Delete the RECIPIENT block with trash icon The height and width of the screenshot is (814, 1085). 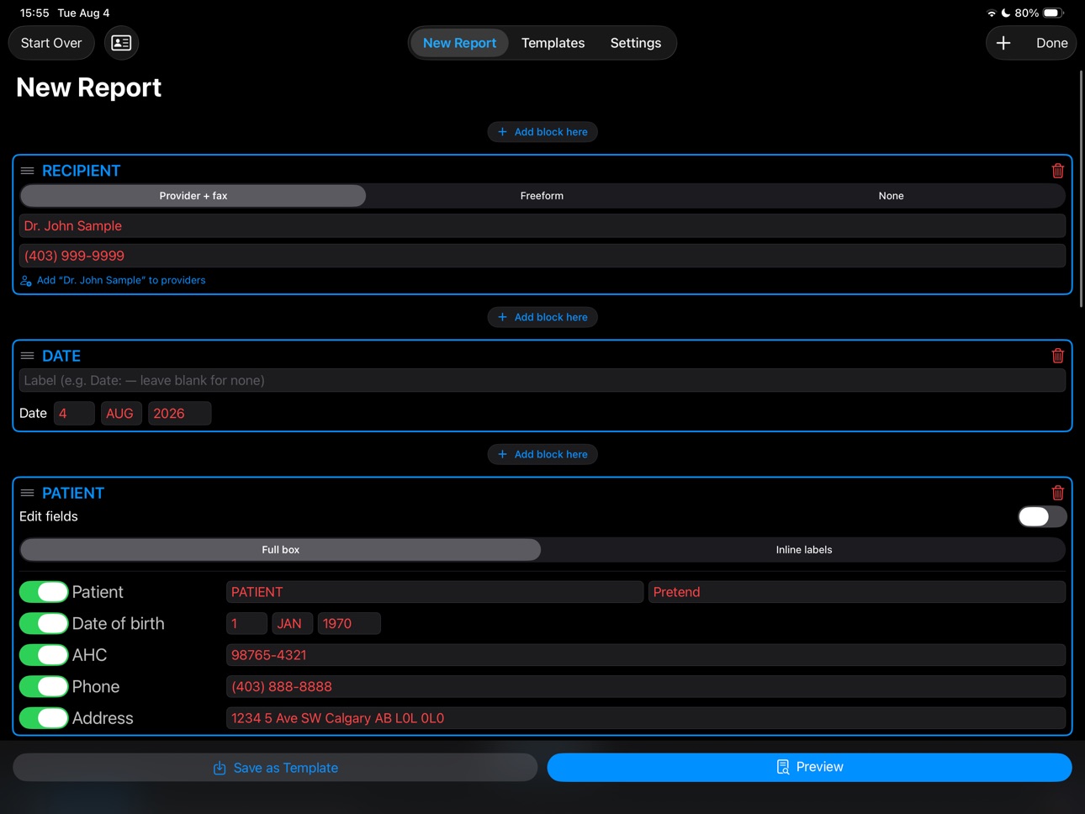1057,171
